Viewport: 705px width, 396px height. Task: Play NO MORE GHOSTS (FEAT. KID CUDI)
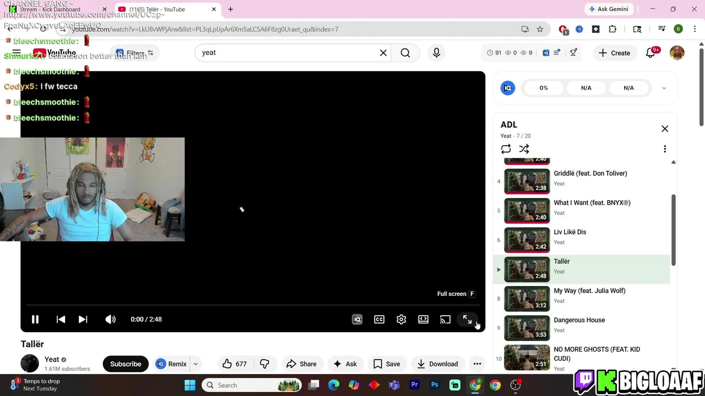582,358
